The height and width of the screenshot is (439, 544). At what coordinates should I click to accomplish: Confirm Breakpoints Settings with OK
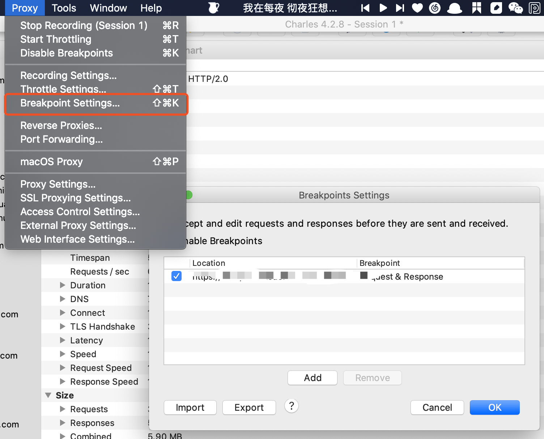coord(495,407)
